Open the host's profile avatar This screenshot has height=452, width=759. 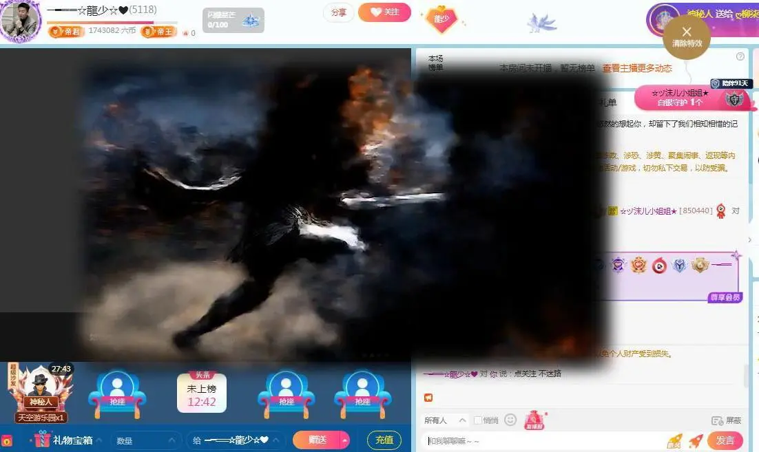point(21,21)
